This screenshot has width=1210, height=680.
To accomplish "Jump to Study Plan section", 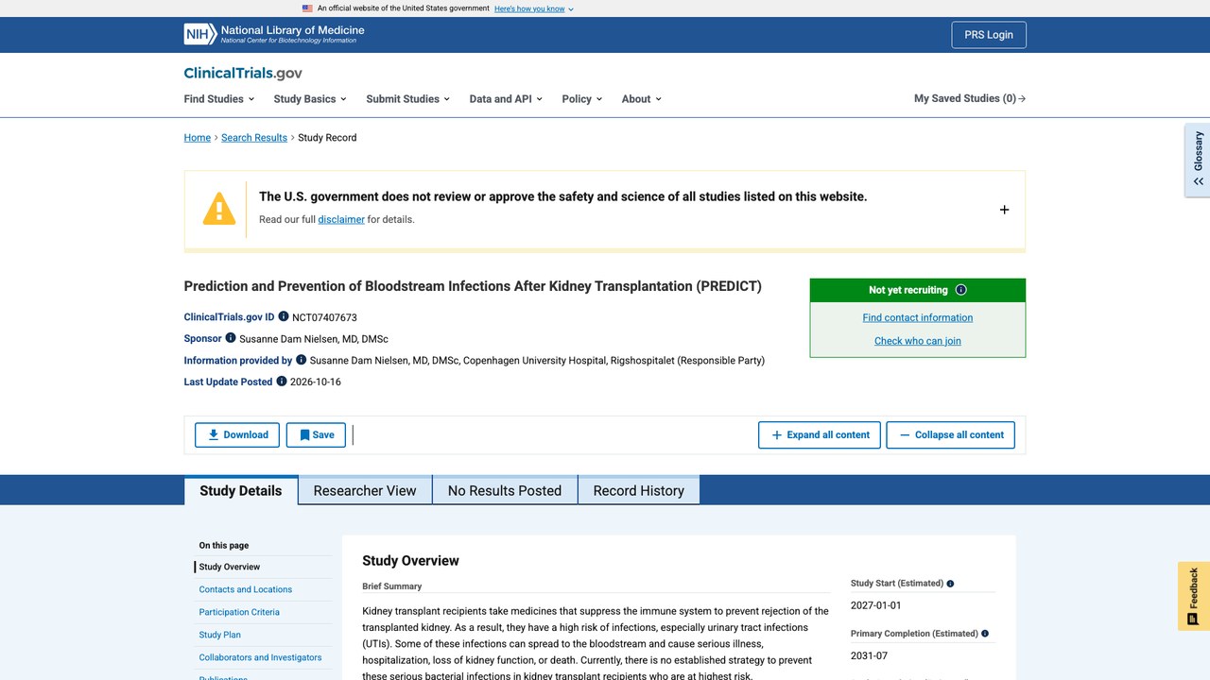I will [x=220, y=635].
